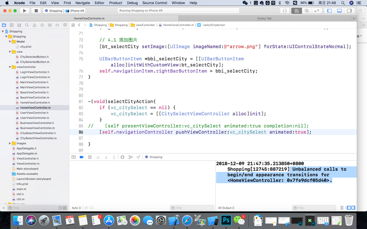Open the Editor menu
367x229 pixels.
pos(99,3)
